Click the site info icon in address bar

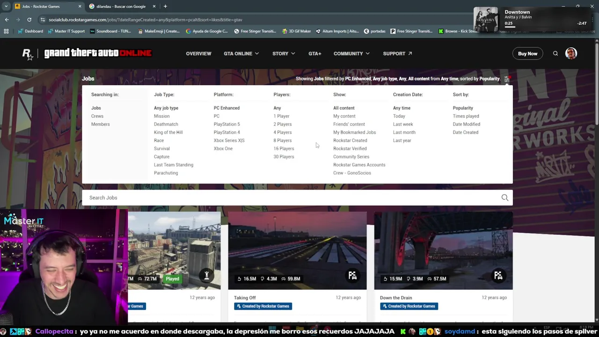coord(43,20)
